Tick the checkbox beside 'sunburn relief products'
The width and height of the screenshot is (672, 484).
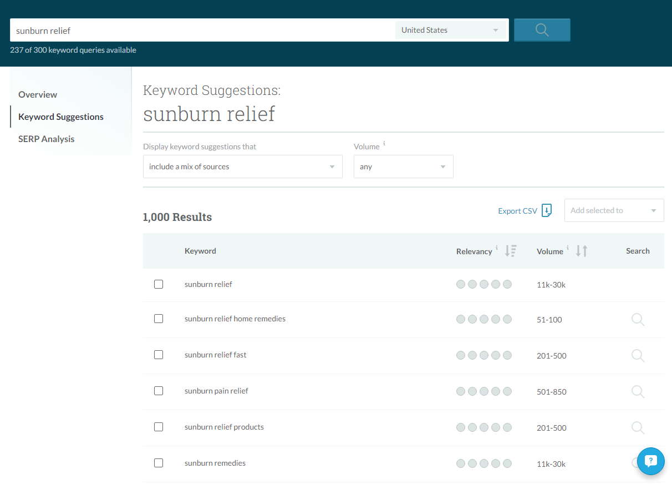pyautogui.click(x=159, y=427)
